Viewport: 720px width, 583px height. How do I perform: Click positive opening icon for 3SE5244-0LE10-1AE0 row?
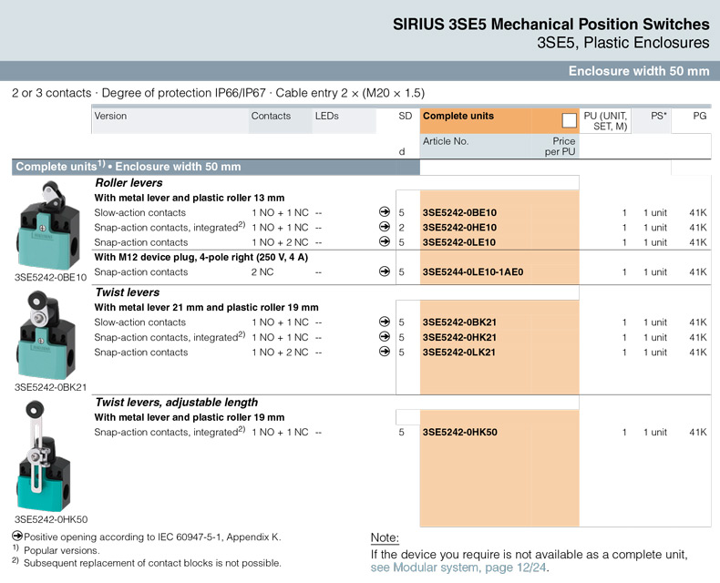(385, 272)
